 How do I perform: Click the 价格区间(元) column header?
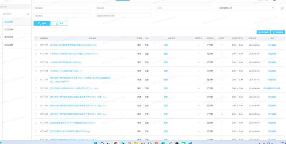237,39
